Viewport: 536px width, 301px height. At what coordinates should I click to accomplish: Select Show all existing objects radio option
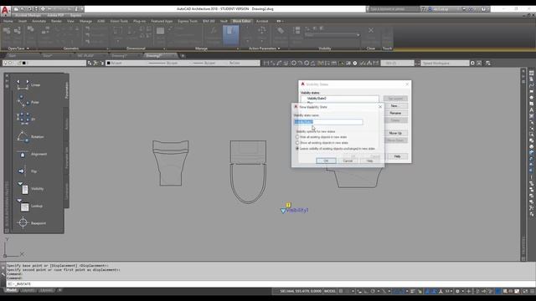(297, 143)
